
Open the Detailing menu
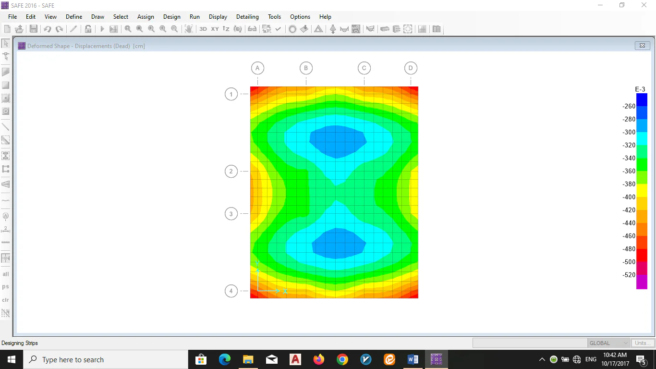pyautogui.click(x=247, y=17)
